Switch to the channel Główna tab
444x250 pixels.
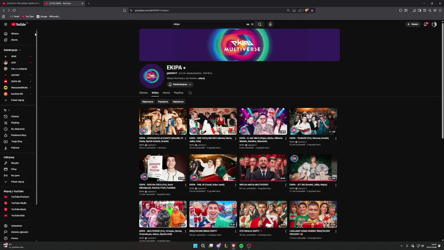143,93
